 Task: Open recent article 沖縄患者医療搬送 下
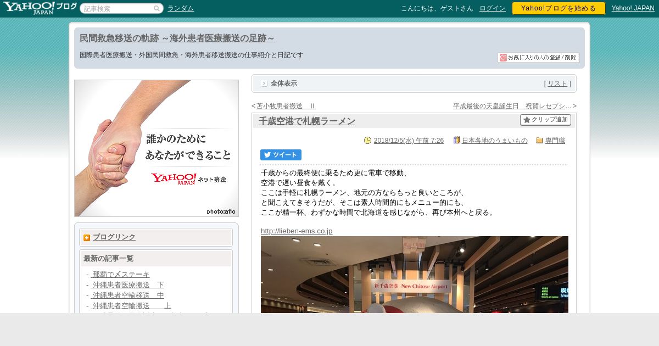pyautogui.click(x=127, y=285)
